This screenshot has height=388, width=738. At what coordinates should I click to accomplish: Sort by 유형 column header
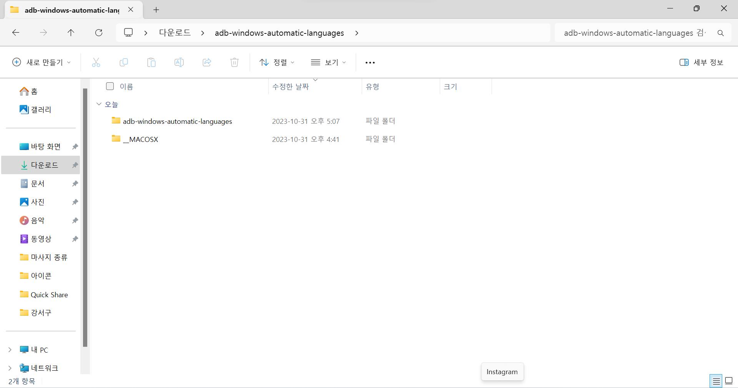pyautogui.click(x=372, y=87)
